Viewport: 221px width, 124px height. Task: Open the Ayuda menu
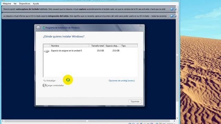(36, 4)
